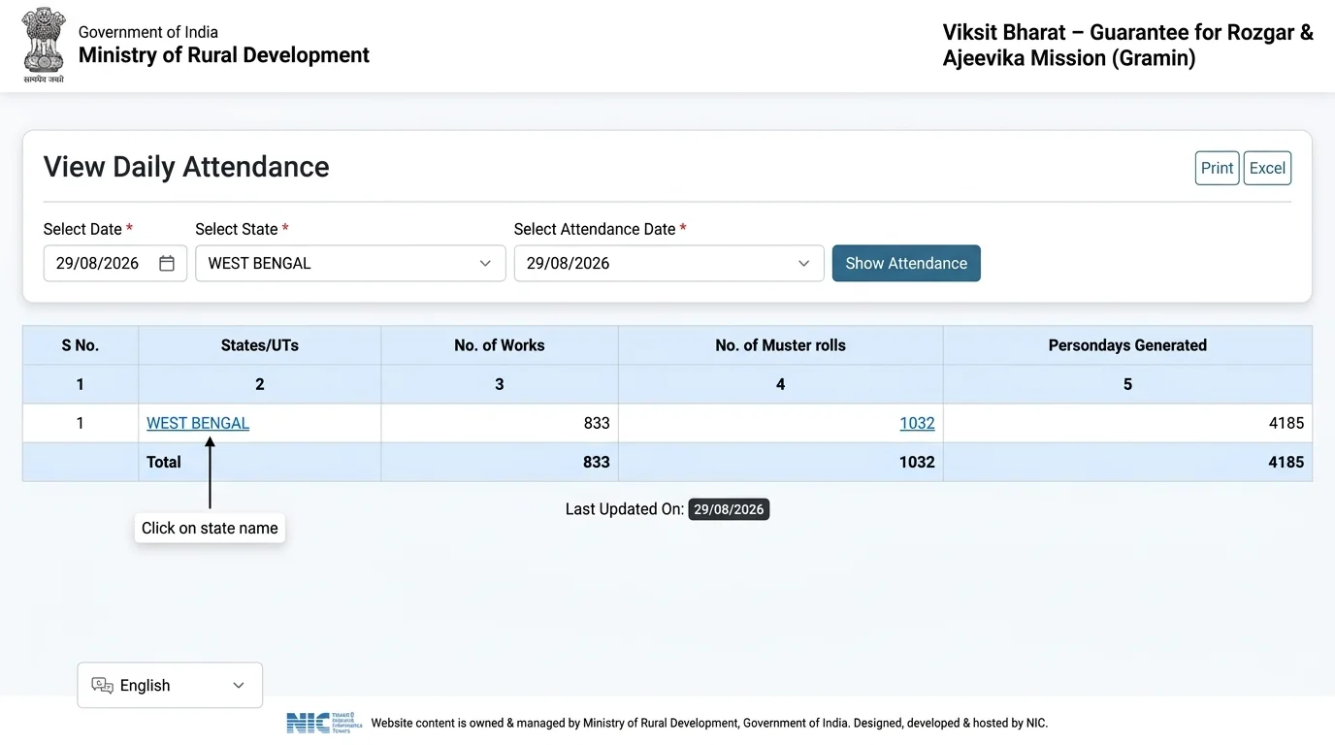Click the 833 total works value
The width and height of the screenshot is (1335, 745).
[x=597, y=462]
